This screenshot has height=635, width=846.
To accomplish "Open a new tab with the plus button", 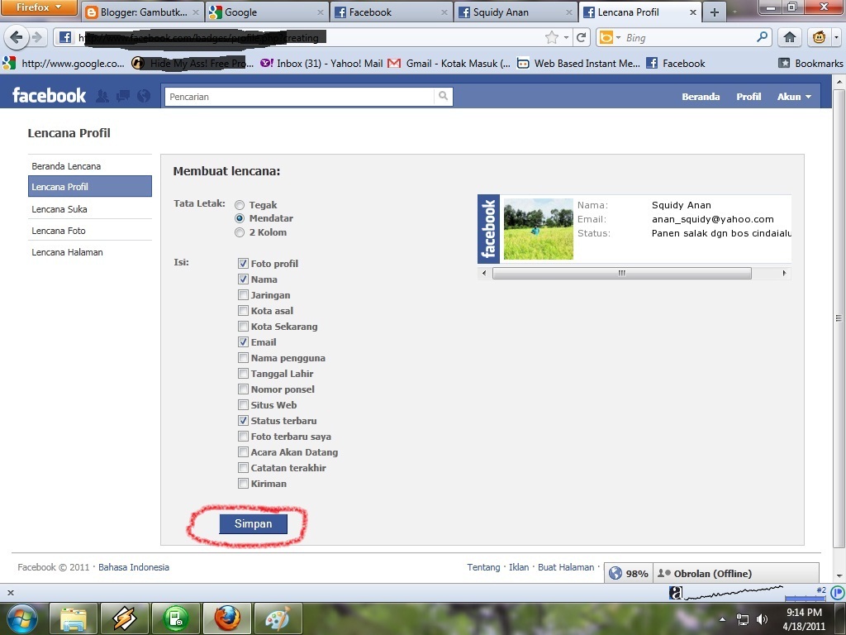I will click(715, 12).
